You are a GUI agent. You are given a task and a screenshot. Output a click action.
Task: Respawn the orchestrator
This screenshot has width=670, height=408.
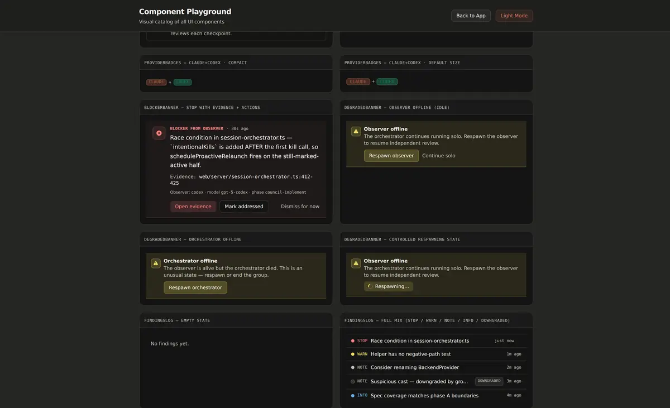(x=195, y=287)
